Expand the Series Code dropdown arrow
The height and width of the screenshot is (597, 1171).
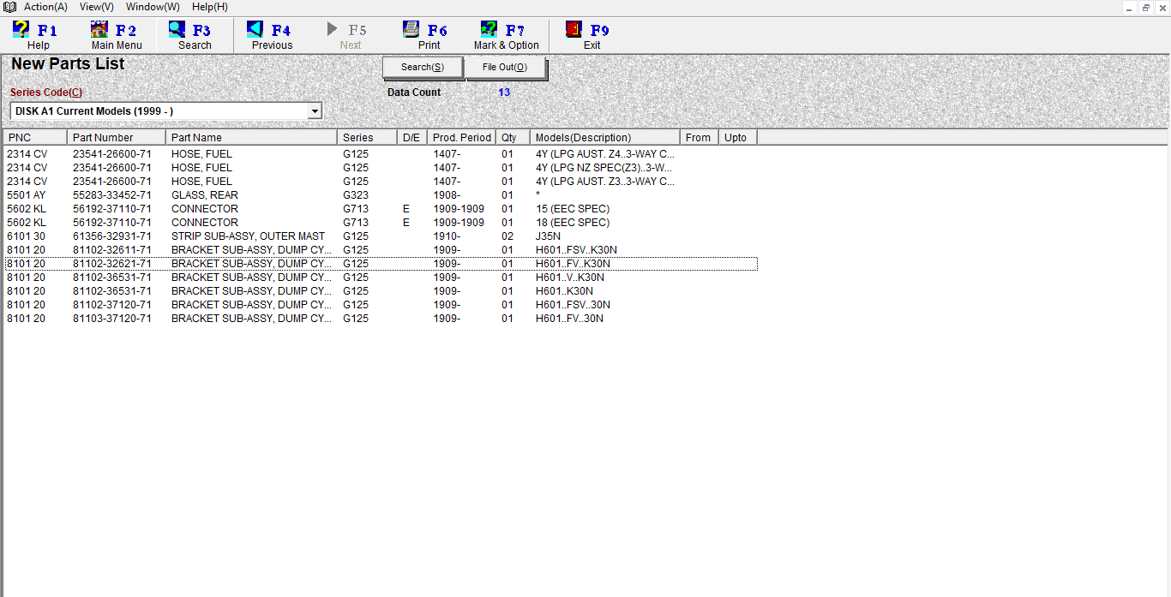[315, 111]
